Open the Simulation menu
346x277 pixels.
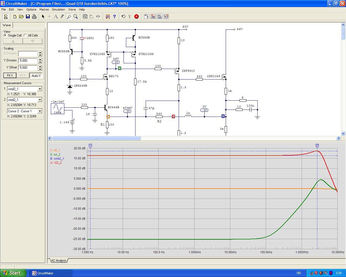click(58, 9)
